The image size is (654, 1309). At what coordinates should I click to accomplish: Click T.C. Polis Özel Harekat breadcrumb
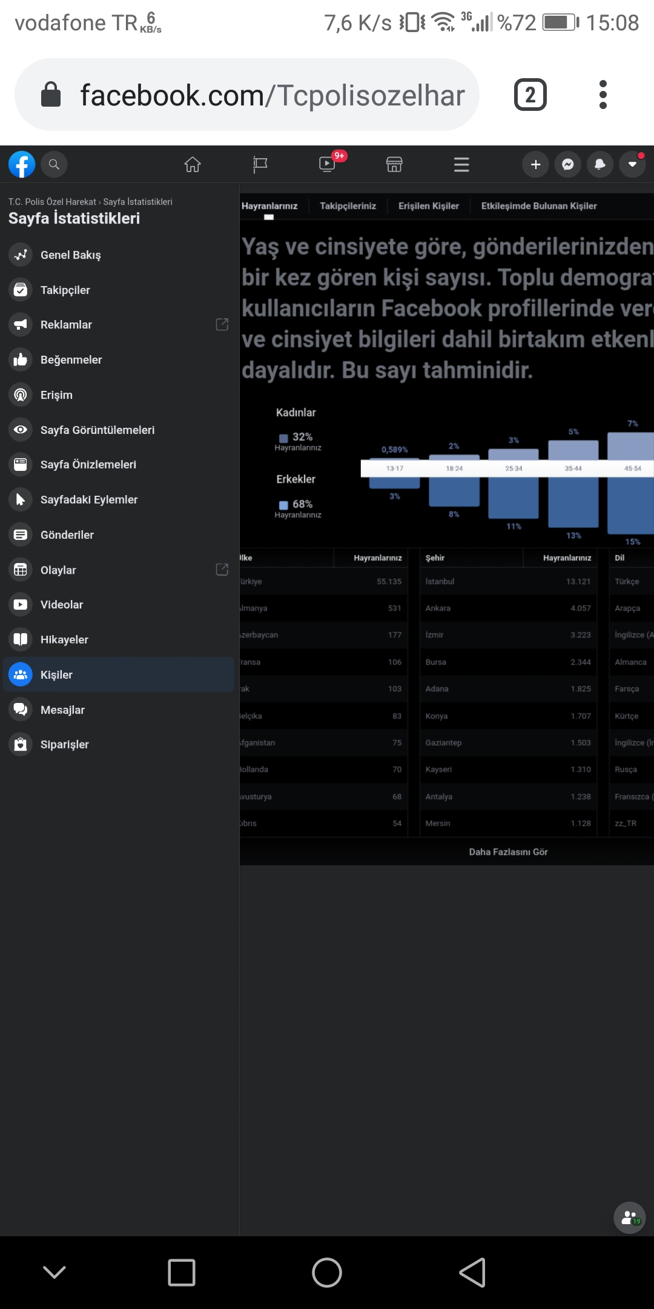(52, 202)
